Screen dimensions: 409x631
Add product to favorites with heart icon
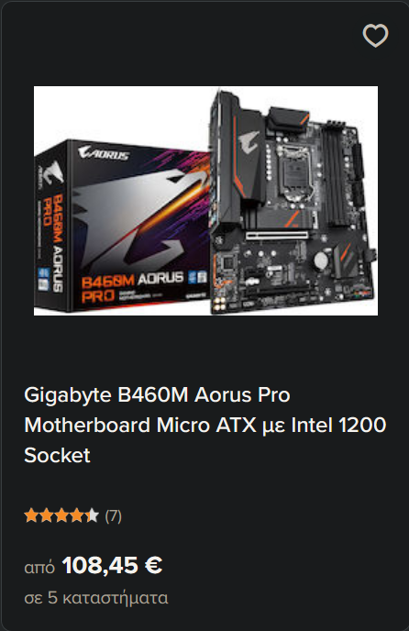pos(375,36)
